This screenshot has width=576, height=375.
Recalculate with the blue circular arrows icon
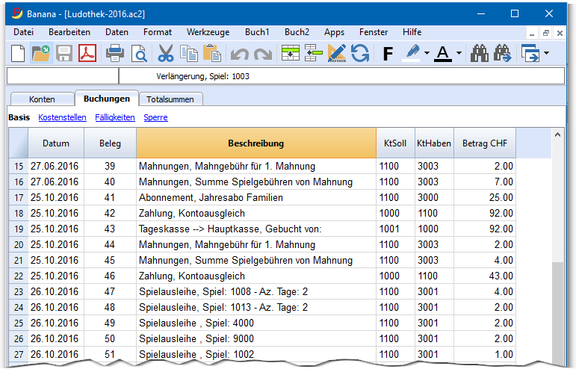tap(360, 53)
